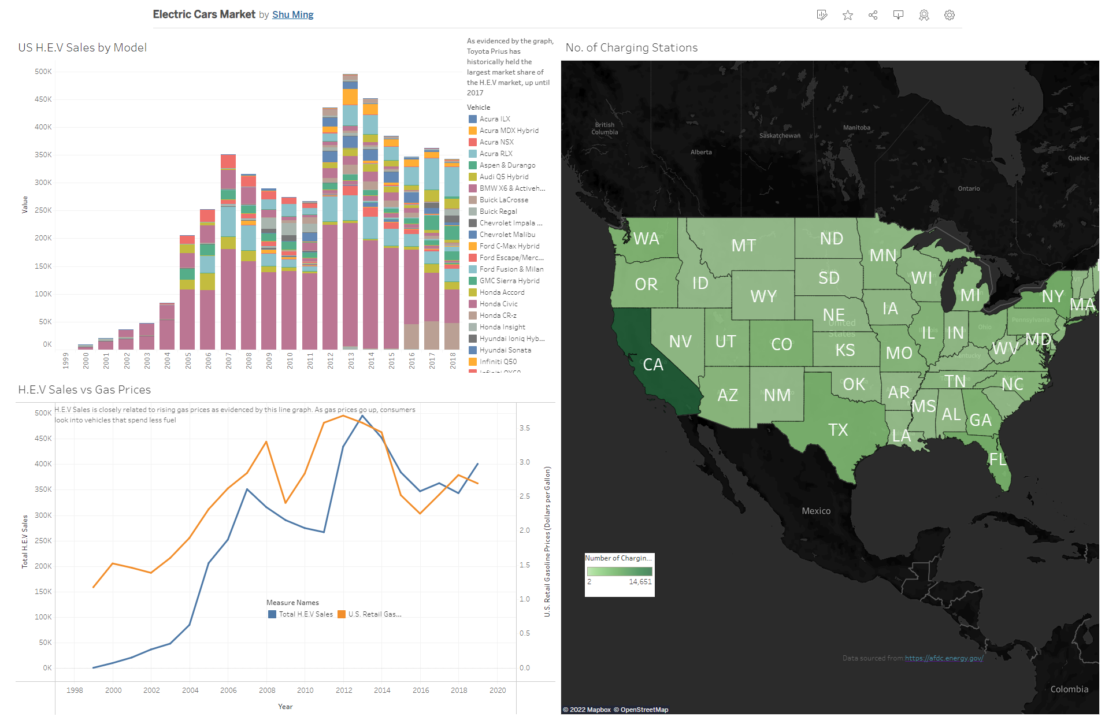The width and height of the screenshot is (1105, 720).
Task: Click the charging stations color gradient legend
Action: point(619,571)
